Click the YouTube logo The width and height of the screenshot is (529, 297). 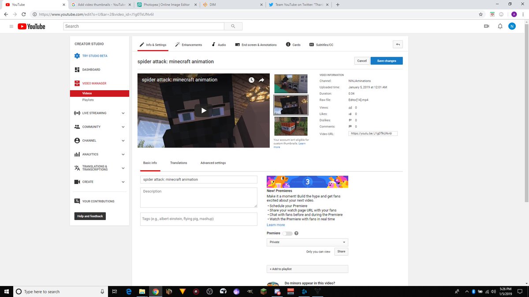[31, 26]
